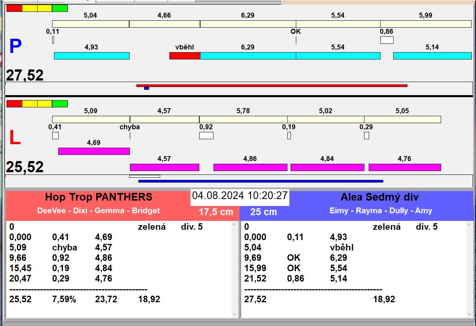Image resolution: width=476 pixels, height=326 pixels.
Task: Click the 21,52 row in the Alea results list
Action: coord(296,278)
